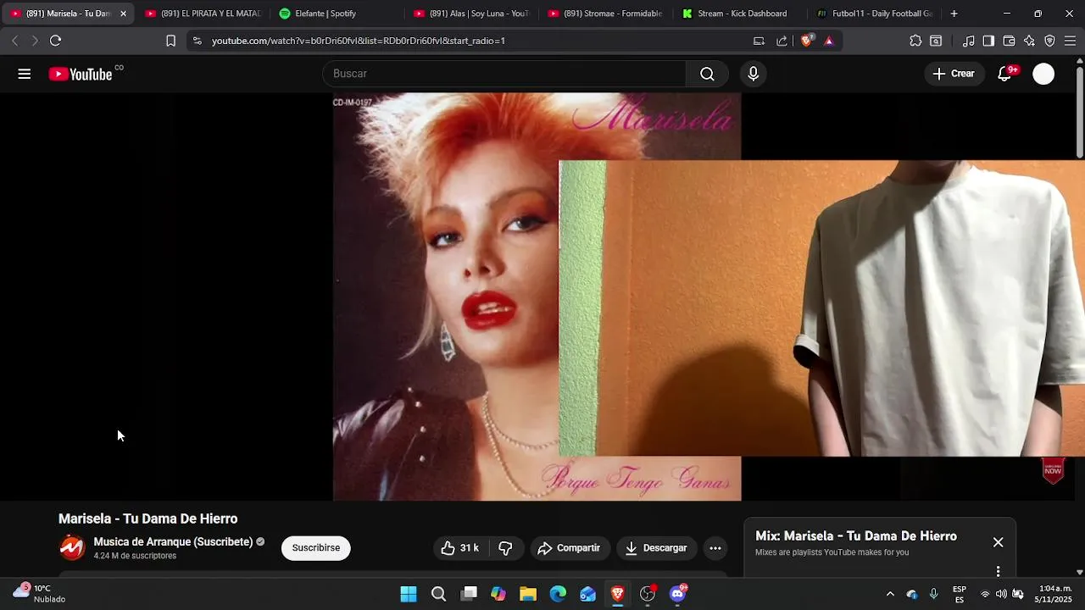Open the Brave media control music note
The width and height of the screenshot is (1085, 610).
coord(968,41)
